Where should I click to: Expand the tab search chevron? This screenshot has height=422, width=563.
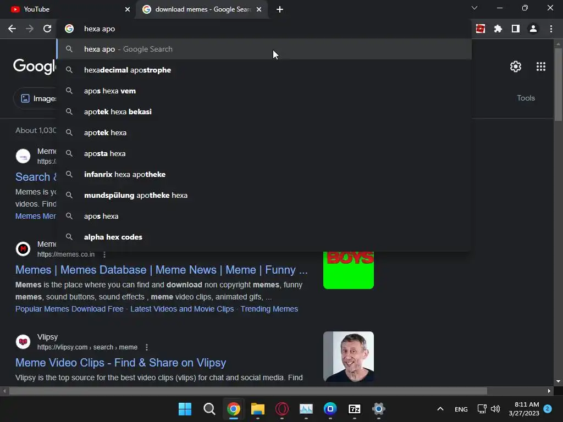[474, 8]
